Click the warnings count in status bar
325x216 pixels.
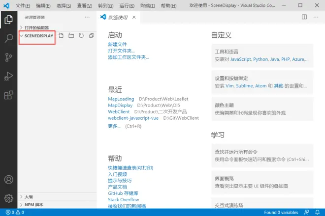(20, 212)
